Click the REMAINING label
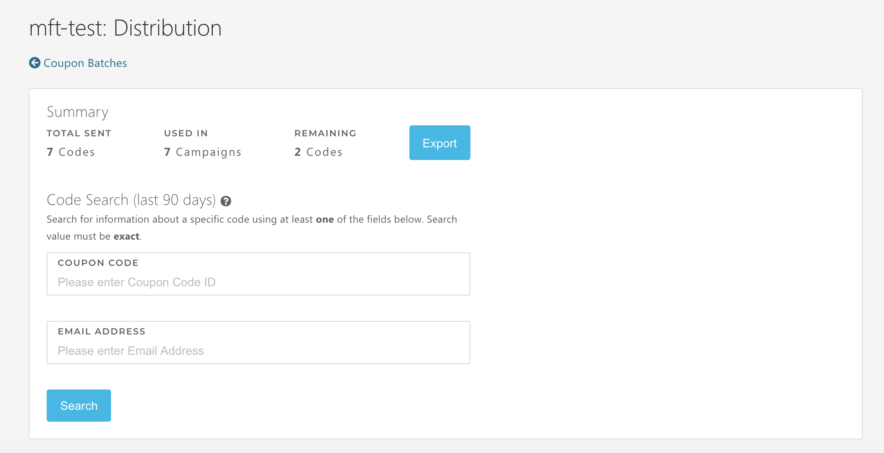This screenshot has height=453, width=884. (x=325, y=133)
